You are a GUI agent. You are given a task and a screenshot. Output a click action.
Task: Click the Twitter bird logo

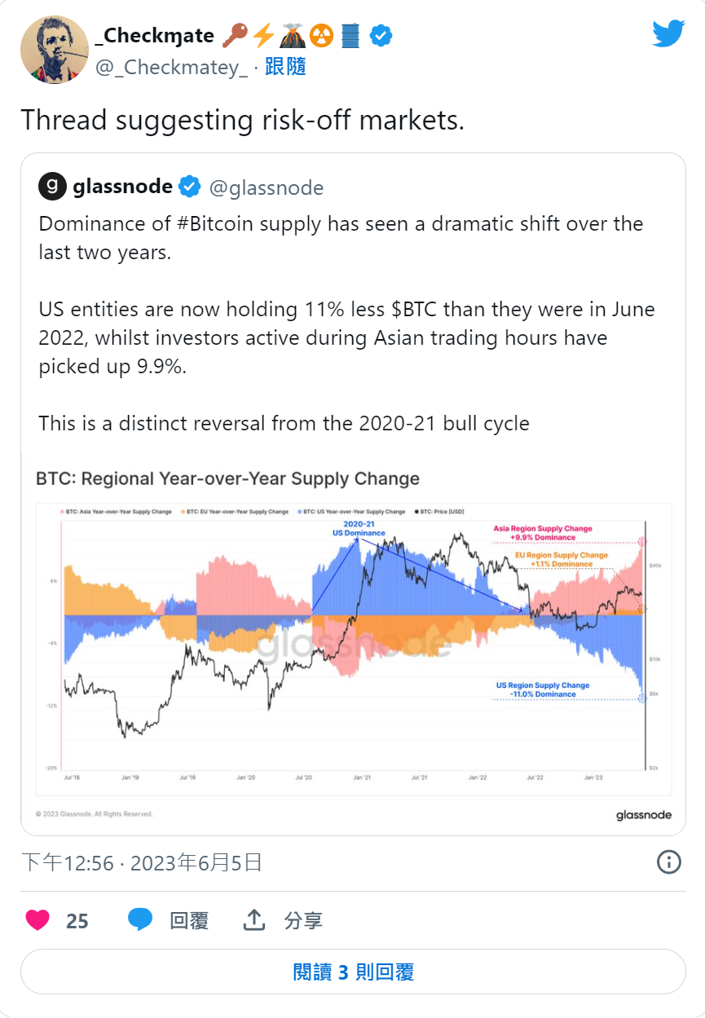668,33
